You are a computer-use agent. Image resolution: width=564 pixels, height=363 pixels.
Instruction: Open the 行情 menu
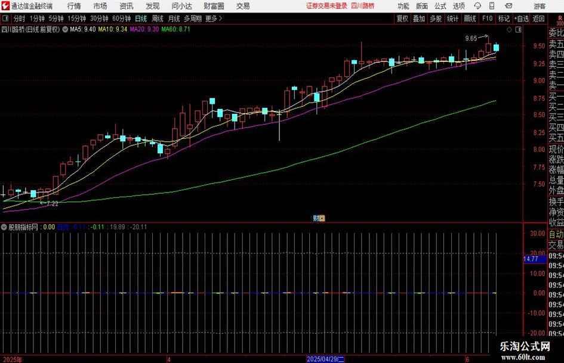[x=74, y=6]
